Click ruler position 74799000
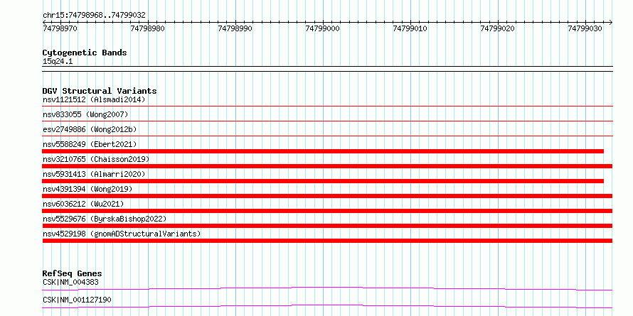The height and width of the screenshot is (316, 633). (323, 29)
